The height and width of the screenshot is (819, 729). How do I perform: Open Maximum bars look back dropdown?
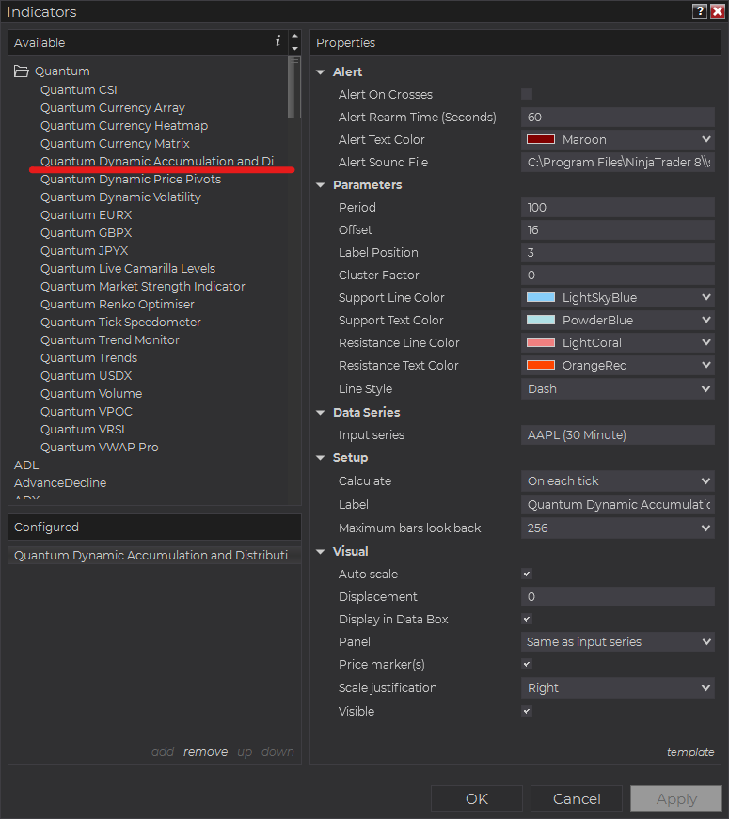pyautogui.click(x=618, y=528)
